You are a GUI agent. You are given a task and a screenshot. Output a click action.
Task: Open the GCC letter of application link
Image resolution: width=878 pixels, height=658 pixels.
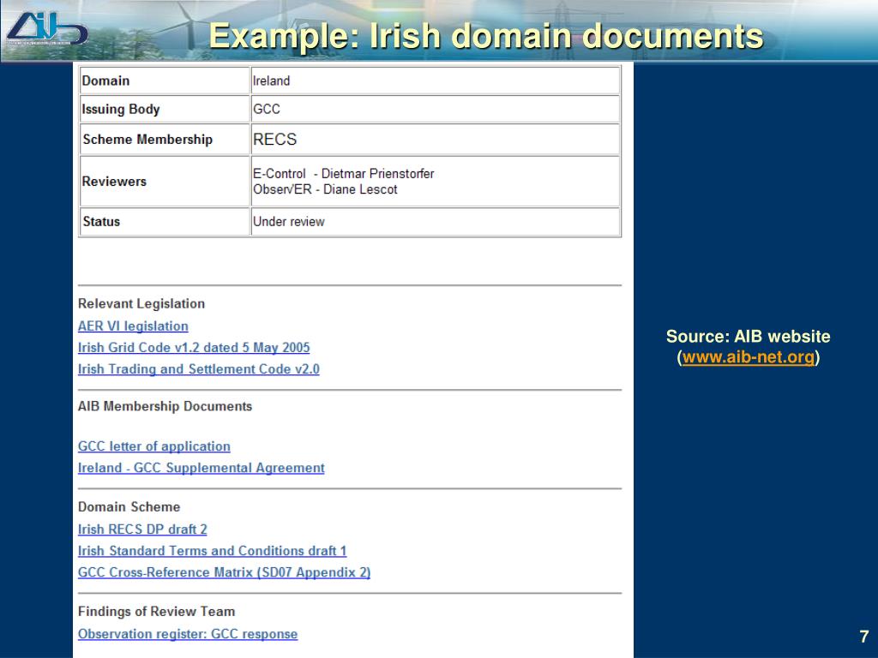pos(154,446)
